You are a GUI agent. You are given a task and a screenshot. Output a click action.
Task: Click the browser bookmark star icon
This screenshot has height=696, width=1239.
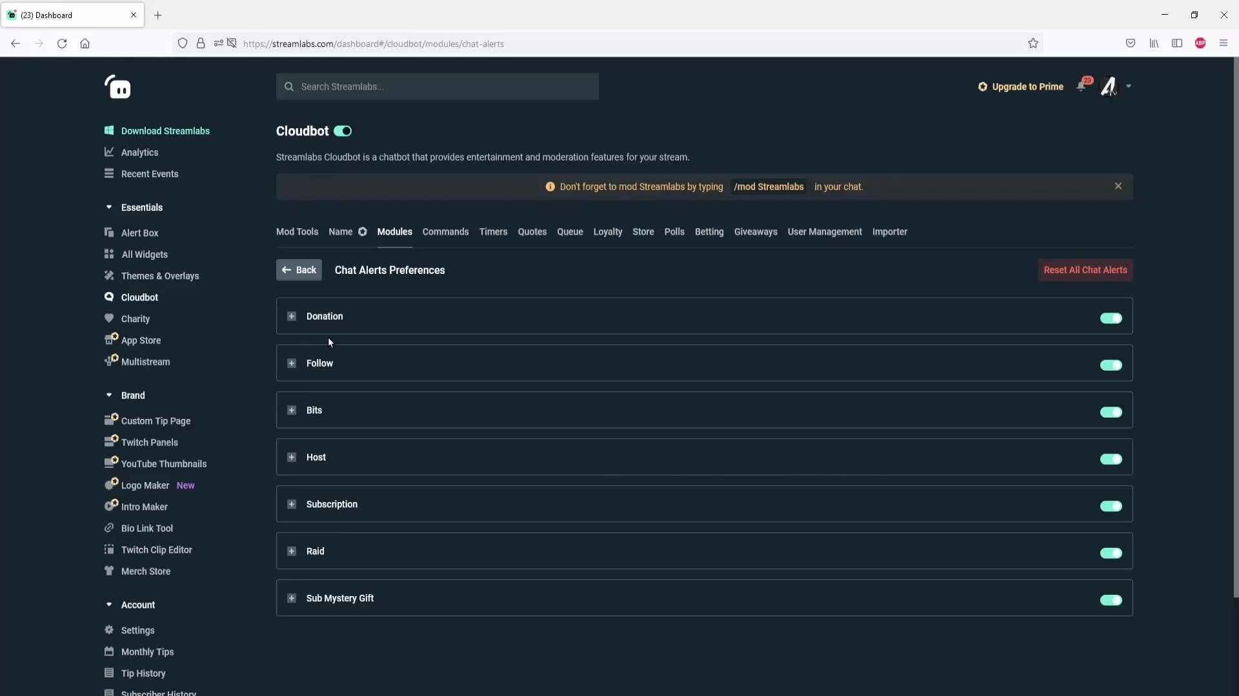1033,43
